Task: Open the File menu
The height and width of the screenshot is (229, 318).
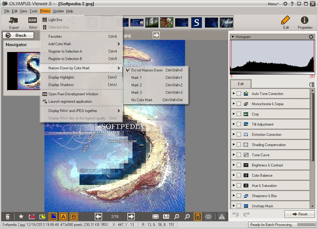Action: tap(7, 11)
